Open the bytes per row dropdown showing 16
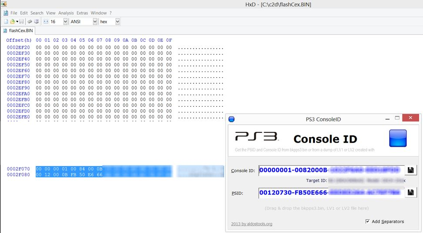Image resolution: width=423 pixels, height=233 pixels. tap(65, 22)
